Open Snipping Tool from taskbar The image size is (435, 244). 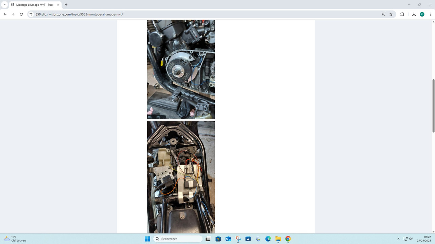point(238,239)
